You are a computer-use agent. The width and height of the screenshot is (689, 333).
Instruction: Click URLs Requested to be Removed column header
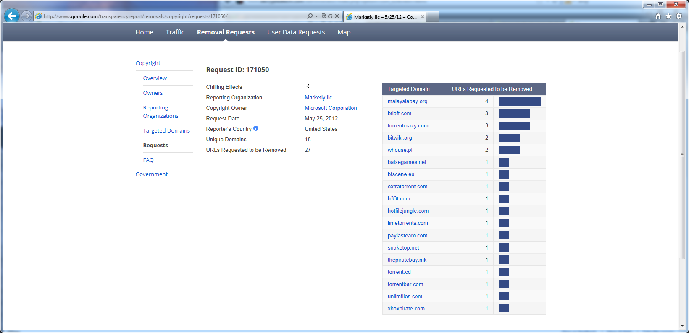(496, 89)
